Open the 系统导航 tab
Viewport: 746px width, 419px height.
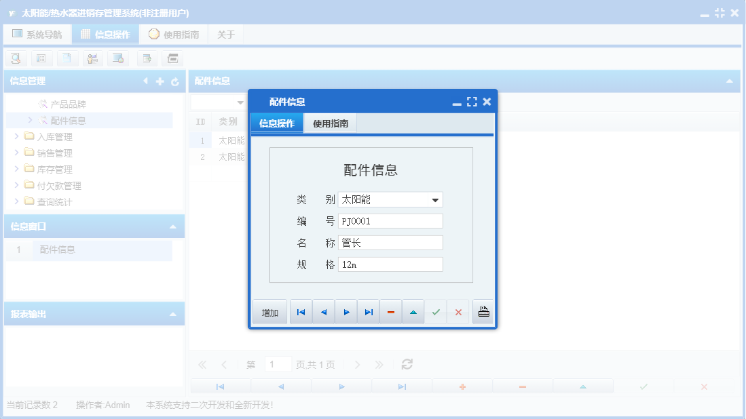click(x=37, y=33)
